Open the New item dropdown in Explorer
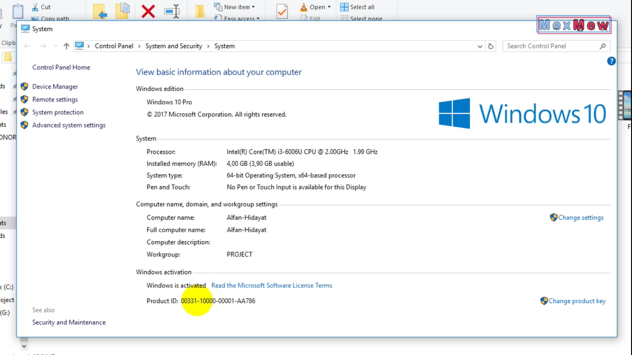The width and height of the screenshot is (632, 355). click(x=235, y=7)
